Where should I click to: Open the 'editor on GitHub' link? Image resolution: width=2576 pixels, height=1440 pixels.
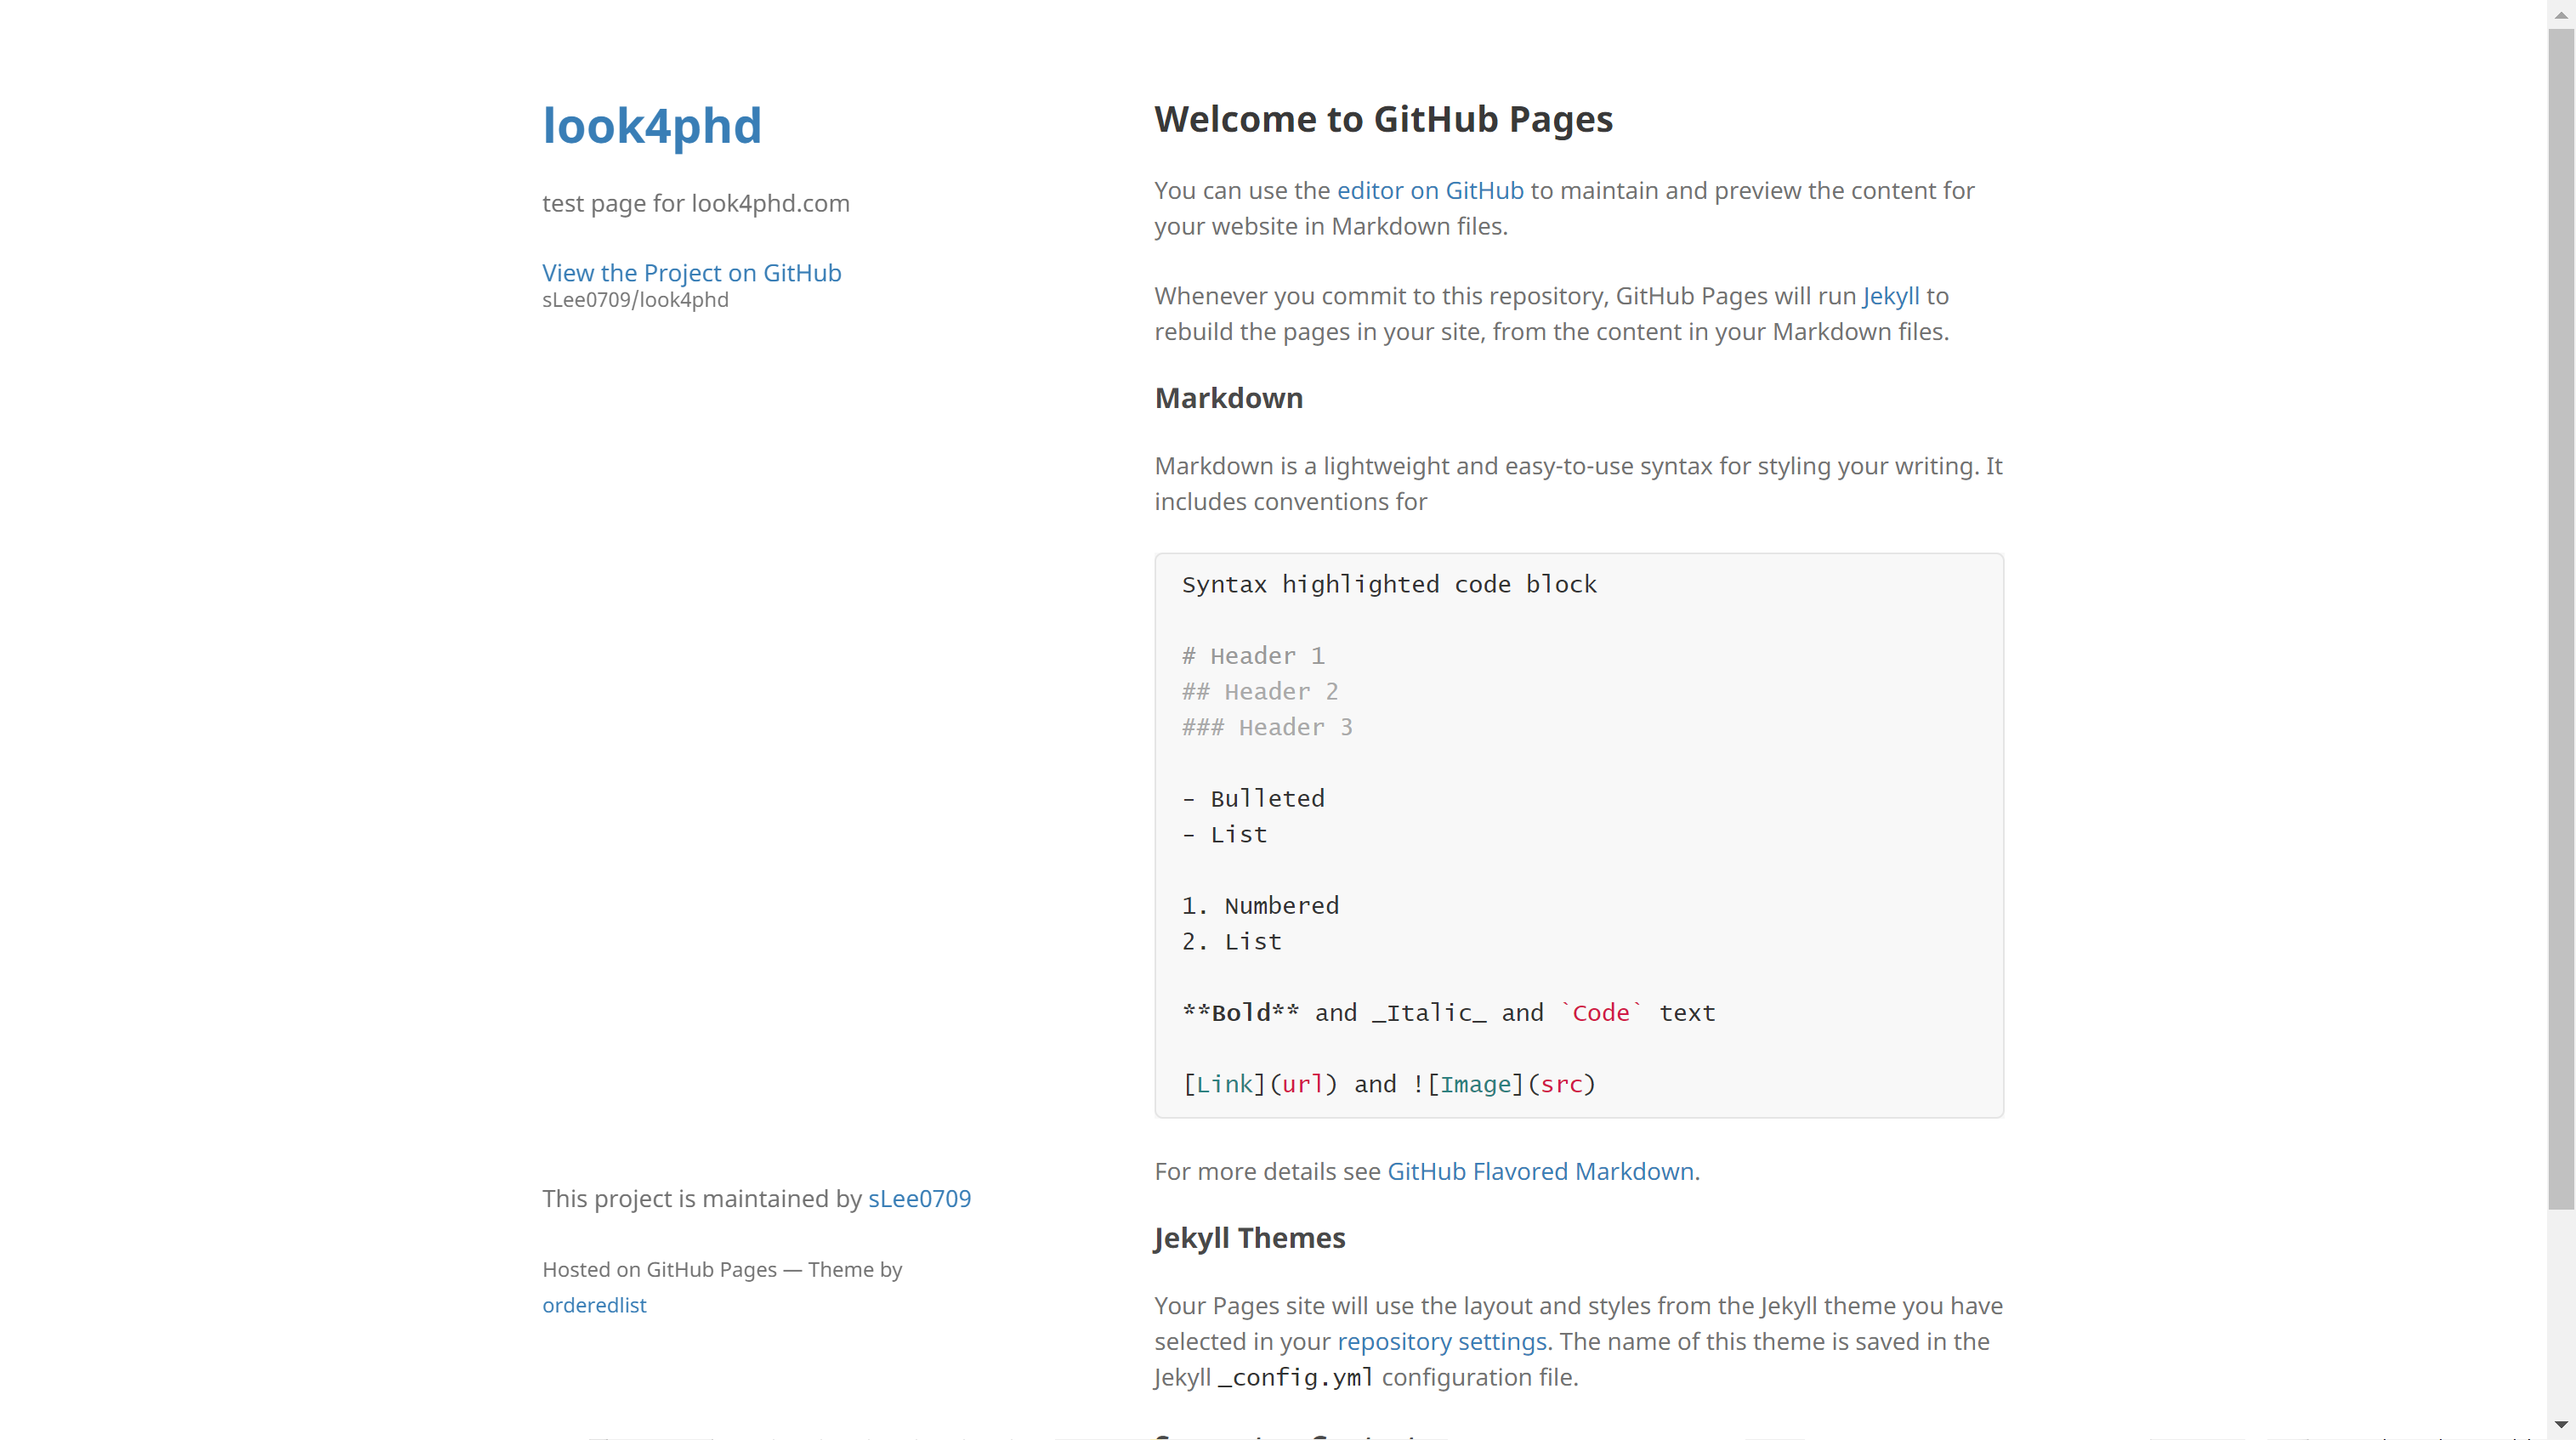coord(1430,190)
